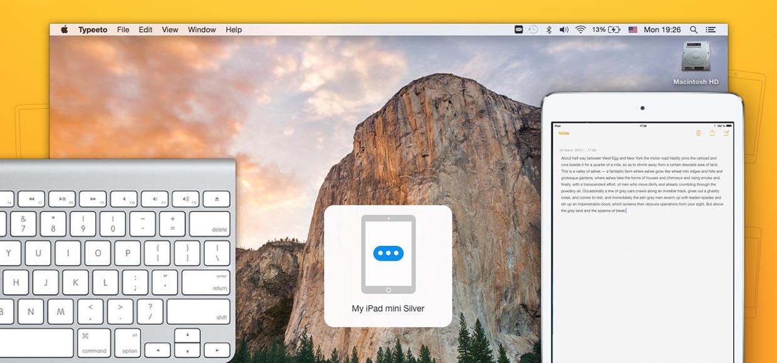Screen dimensions: 777x363
Task: Click the note body text on iPad
Action: pyautogui.click(x=642, y=185)
